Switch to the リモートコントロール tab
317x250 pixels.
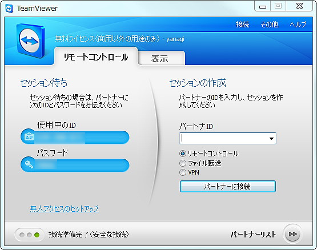pyautogui.click(x=96, y=57)
